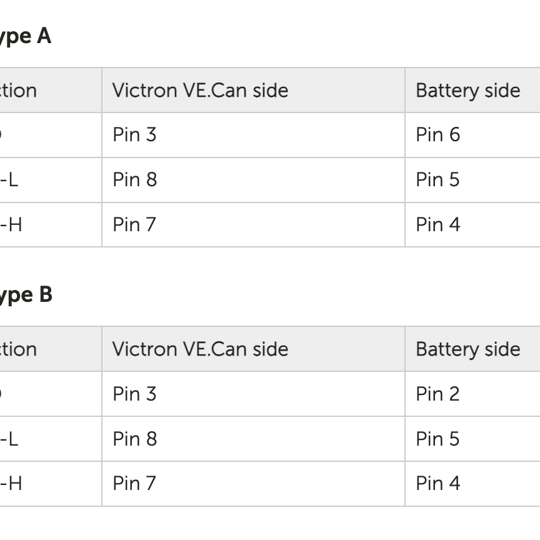
Task: Select Victron VE.Can side header in Type A table
Action: [200, 91]
